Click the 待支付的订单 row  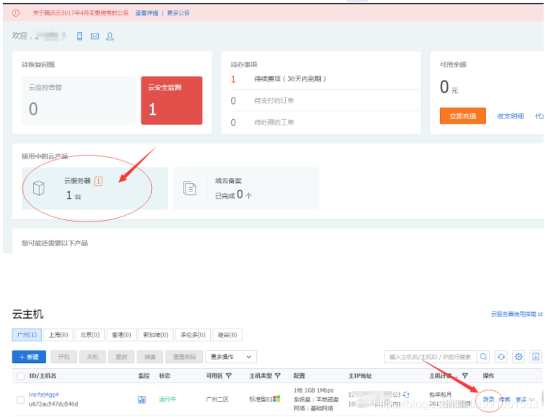pyautogui.click(x=326, y=101)
